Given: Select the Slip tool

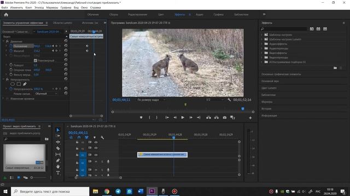Looking at the screenshot, I should 58,154.
